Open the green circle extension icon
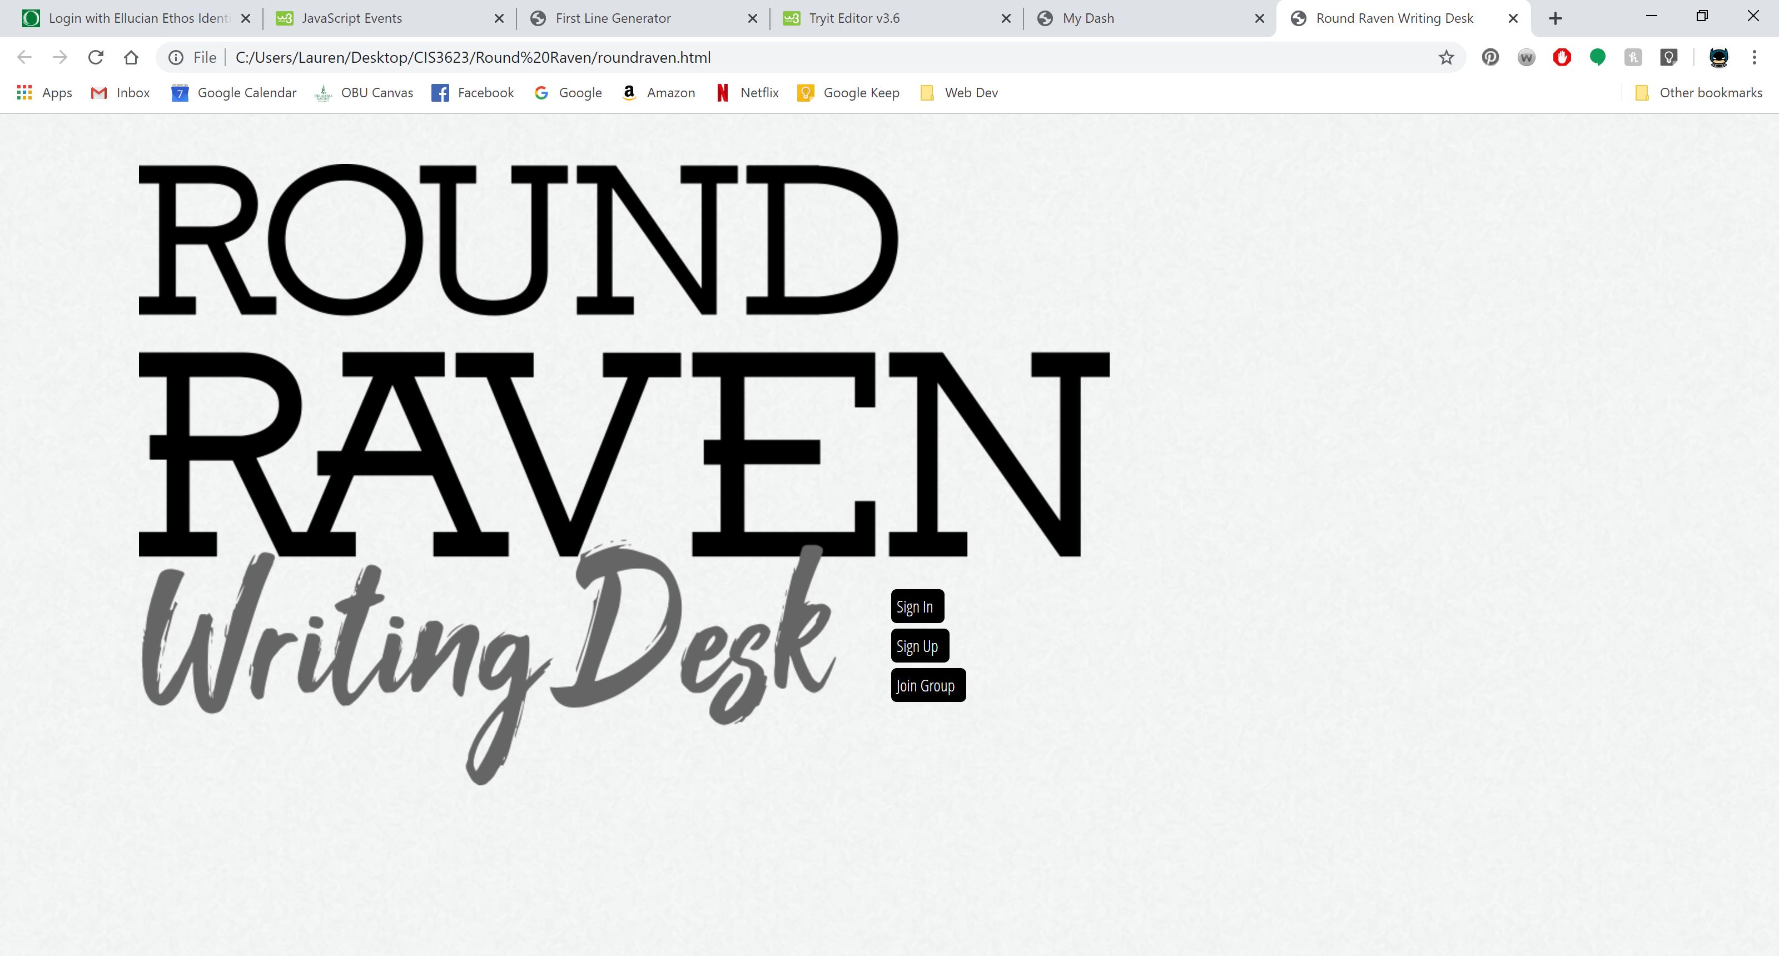This screenshot has height=956, width=1779. tap(1597, 57)
